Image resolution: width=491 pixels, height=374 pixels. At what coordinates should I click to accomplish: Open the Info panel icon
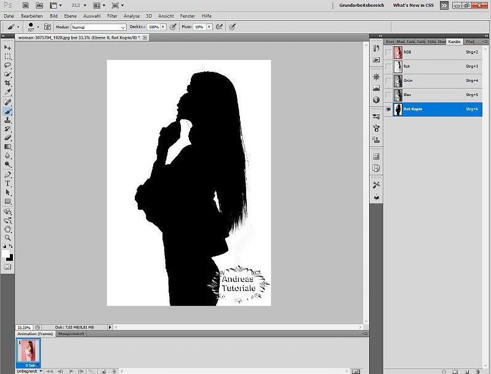376,100
